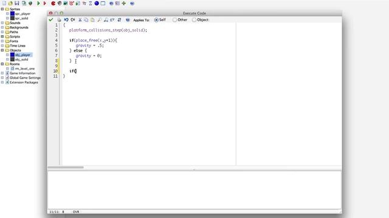Select the Other radio button

pos(174,20)
